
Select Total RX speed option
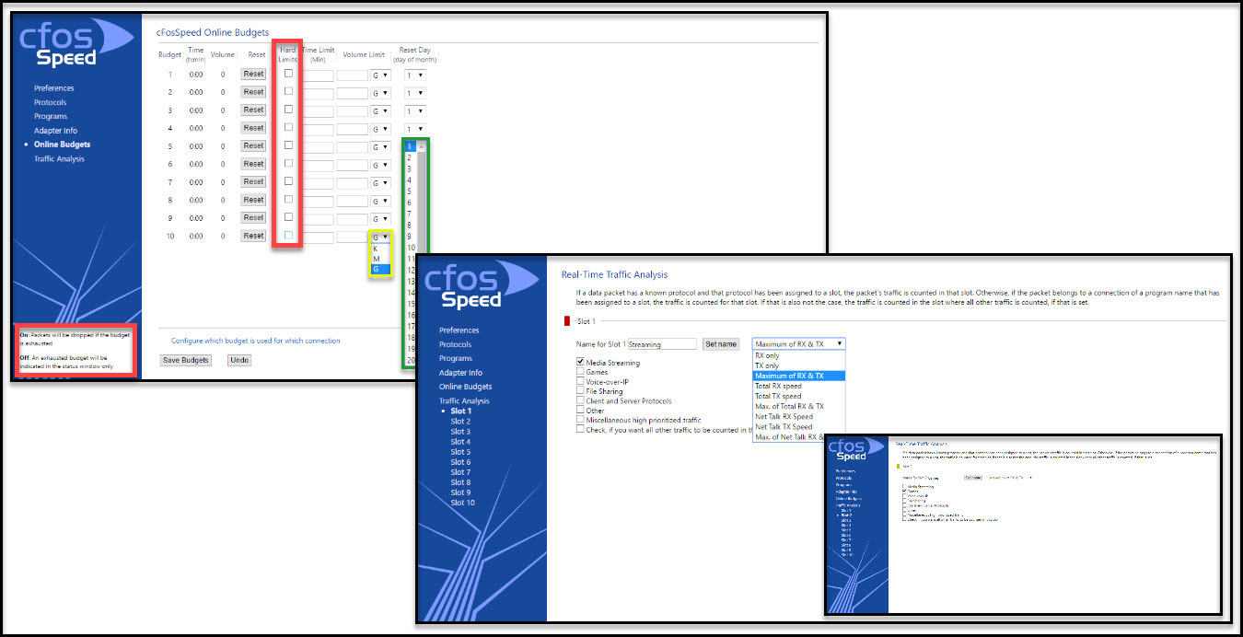click(x=798, y=386)
